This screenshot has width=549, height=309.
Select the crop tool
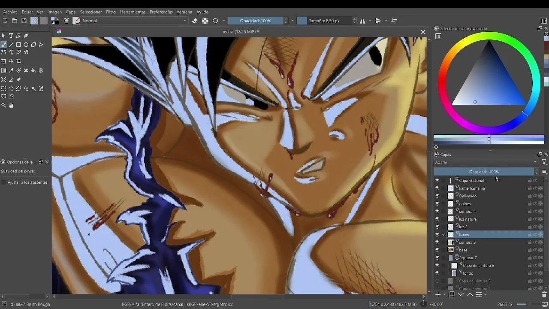18,61
